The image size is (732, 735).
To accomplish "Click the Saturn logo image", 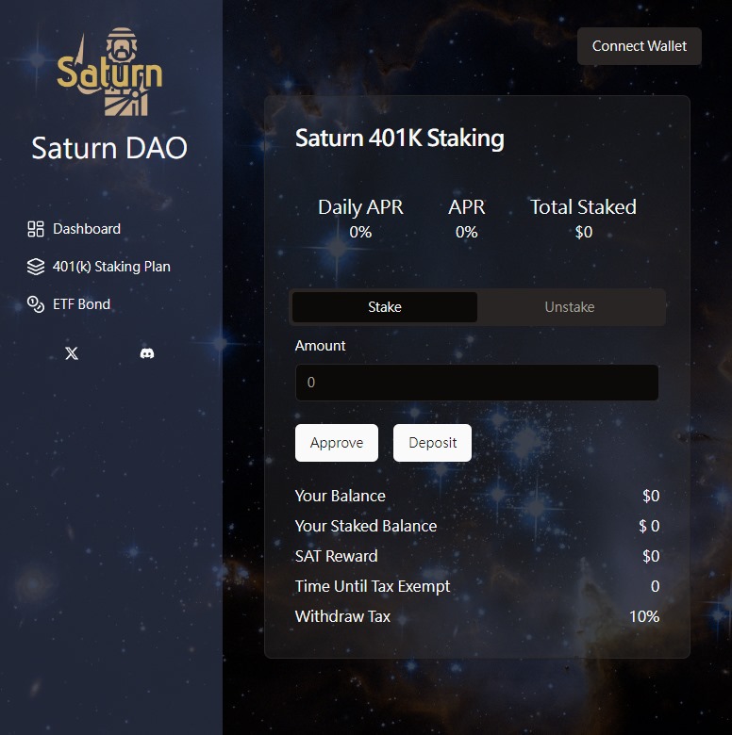I will click(x=109, y=72).
